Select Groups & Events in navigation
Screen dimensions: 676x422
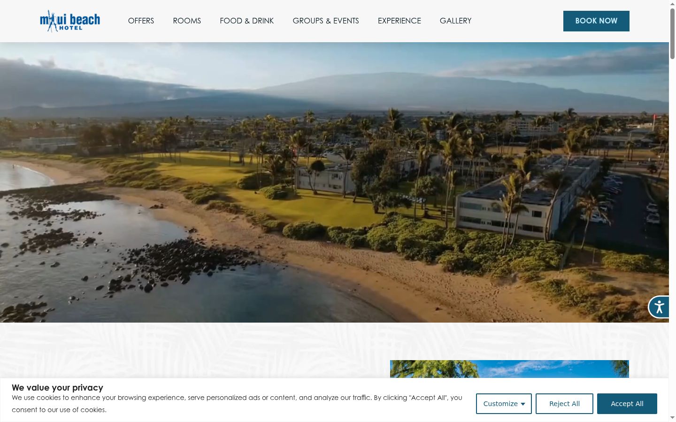pos(326,21)
